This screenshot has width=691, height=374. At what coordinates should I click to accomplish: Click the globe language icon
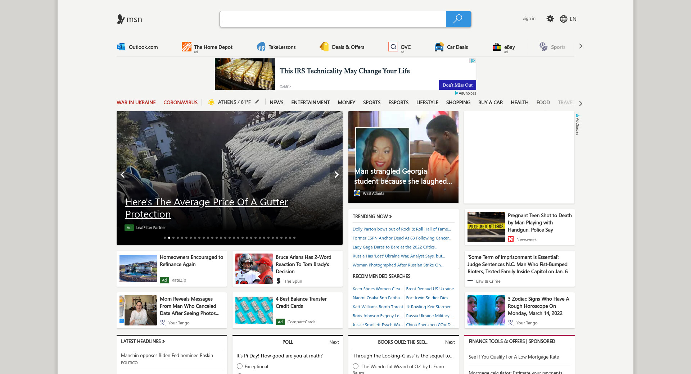564,19
